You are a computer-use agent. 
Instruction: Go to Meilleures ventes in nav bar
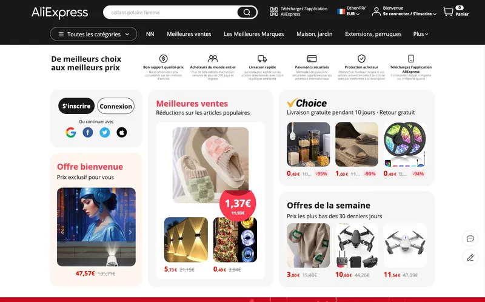[x=189, y=34]
